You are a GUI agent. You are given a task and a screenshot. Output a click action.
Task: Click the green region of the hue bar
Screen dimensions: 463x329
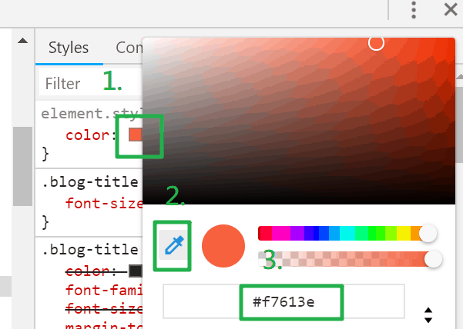(377, 233)
